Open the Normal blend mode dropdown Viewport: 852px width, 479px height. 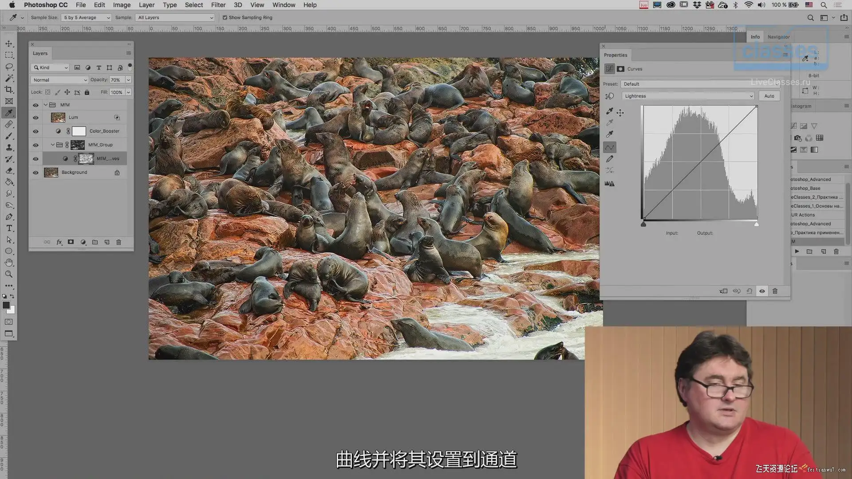59,80
